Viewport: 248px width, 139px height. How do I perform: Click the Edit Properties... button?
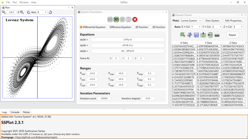click(234, 21)
